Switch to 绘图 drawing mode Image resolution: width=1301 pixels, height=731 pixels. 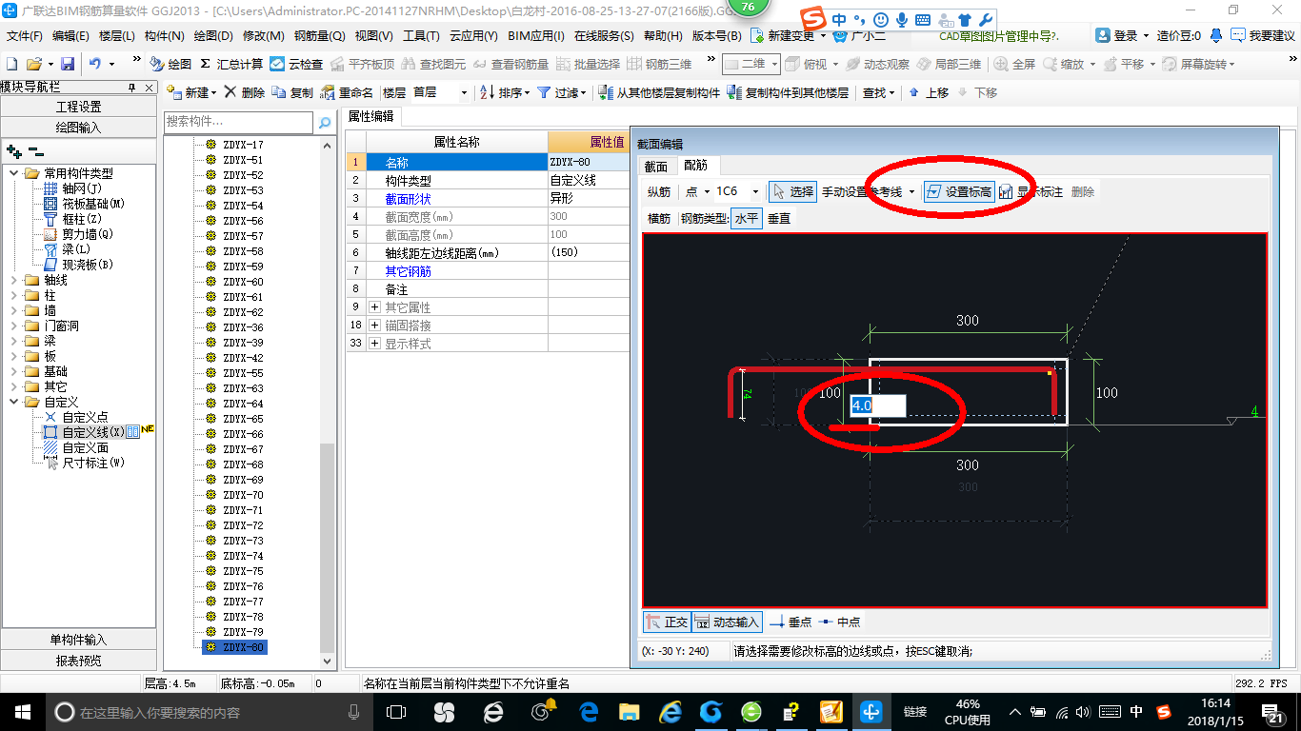pyautogui.click(x=170, y=64)
